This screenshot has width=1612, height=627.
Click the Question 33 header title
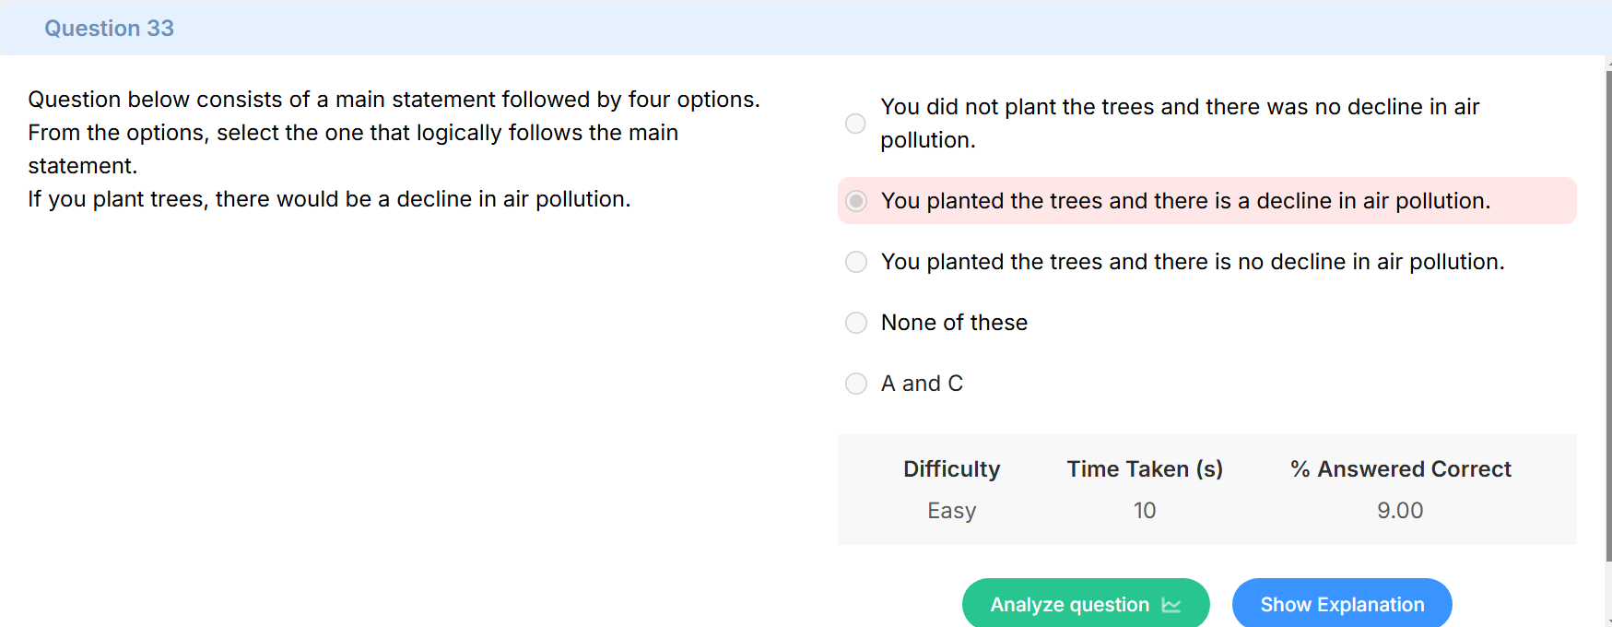pyautogui.click(x=109, y=29)
